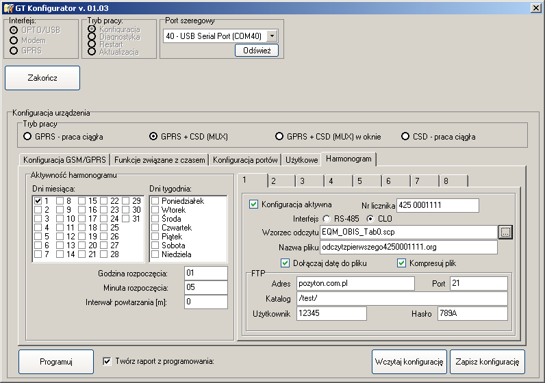Screen dimensions: 545x383
Task: Click the Programuj button
Action: pyautogui.click(x=56, y=362)
